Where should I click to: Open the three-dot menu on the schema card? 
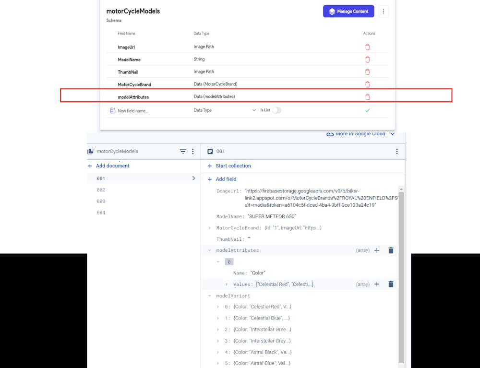tap(384, 11)
